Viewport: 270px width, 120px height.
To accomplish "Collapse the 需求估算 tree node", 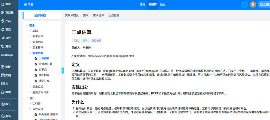I will (30, 53).
